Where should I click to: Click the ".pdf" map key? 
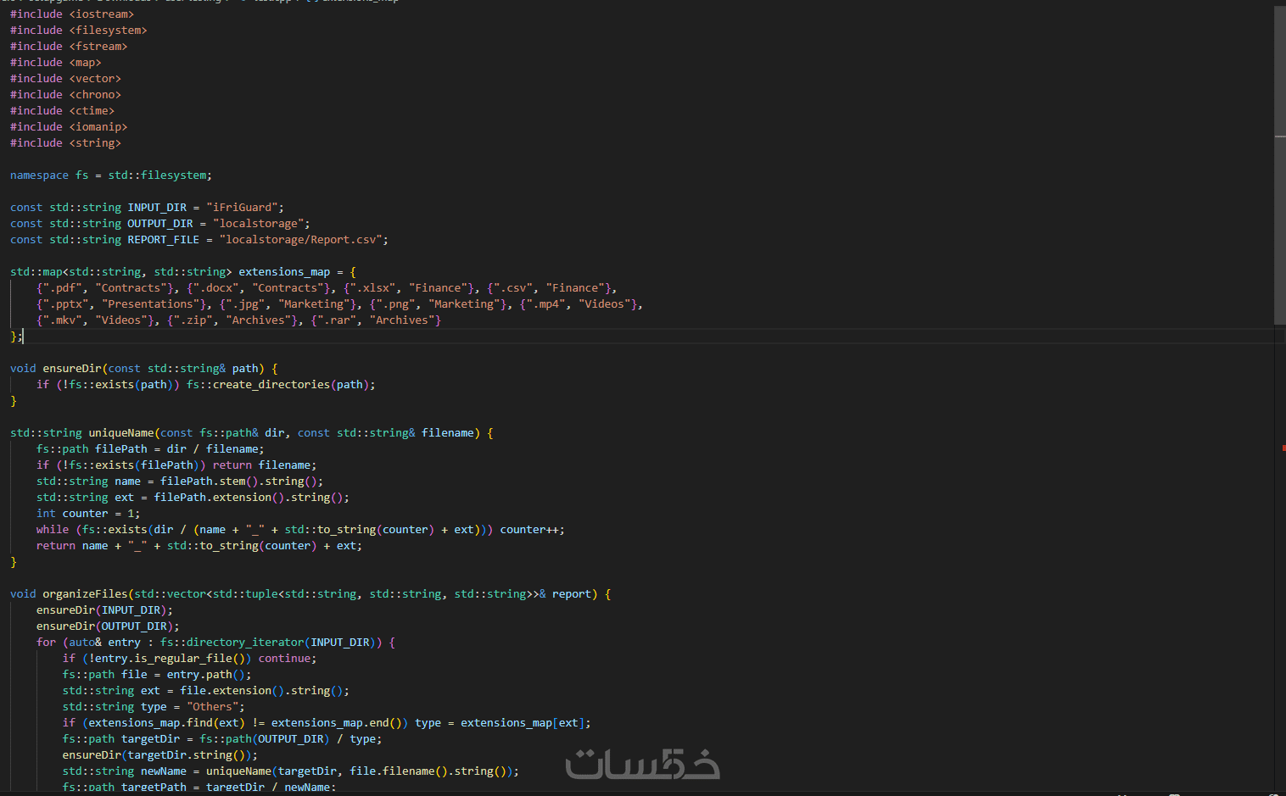coord(63,288)
